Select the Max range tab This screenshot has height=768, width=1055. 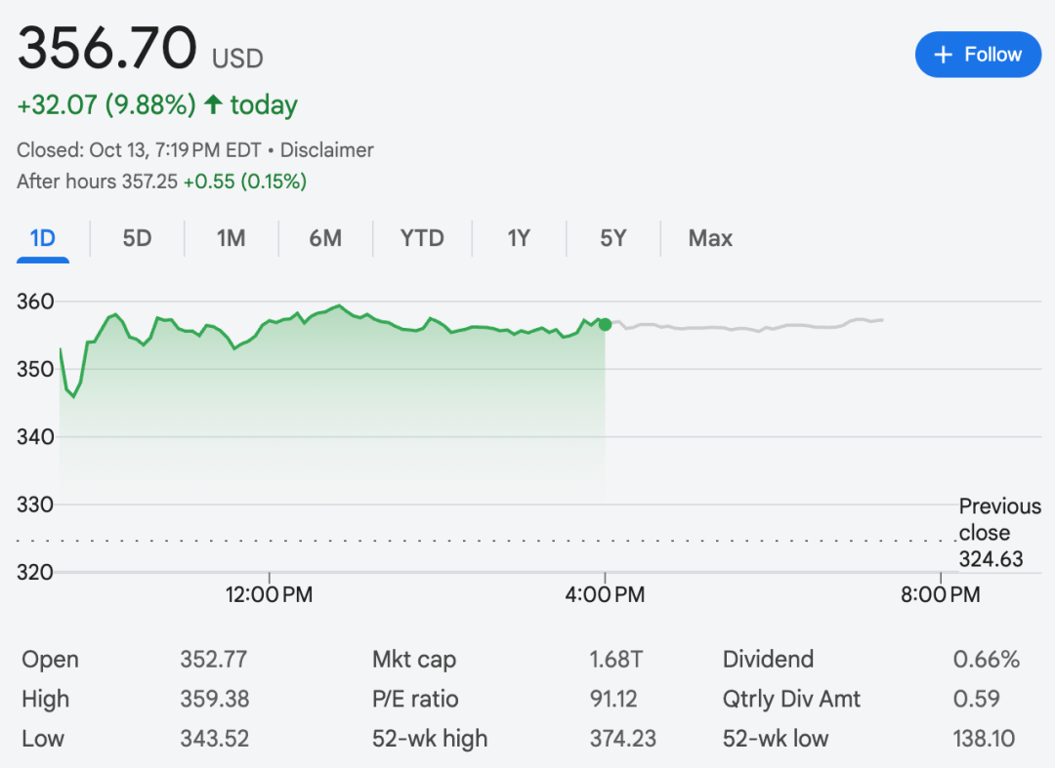click(710, 238)
